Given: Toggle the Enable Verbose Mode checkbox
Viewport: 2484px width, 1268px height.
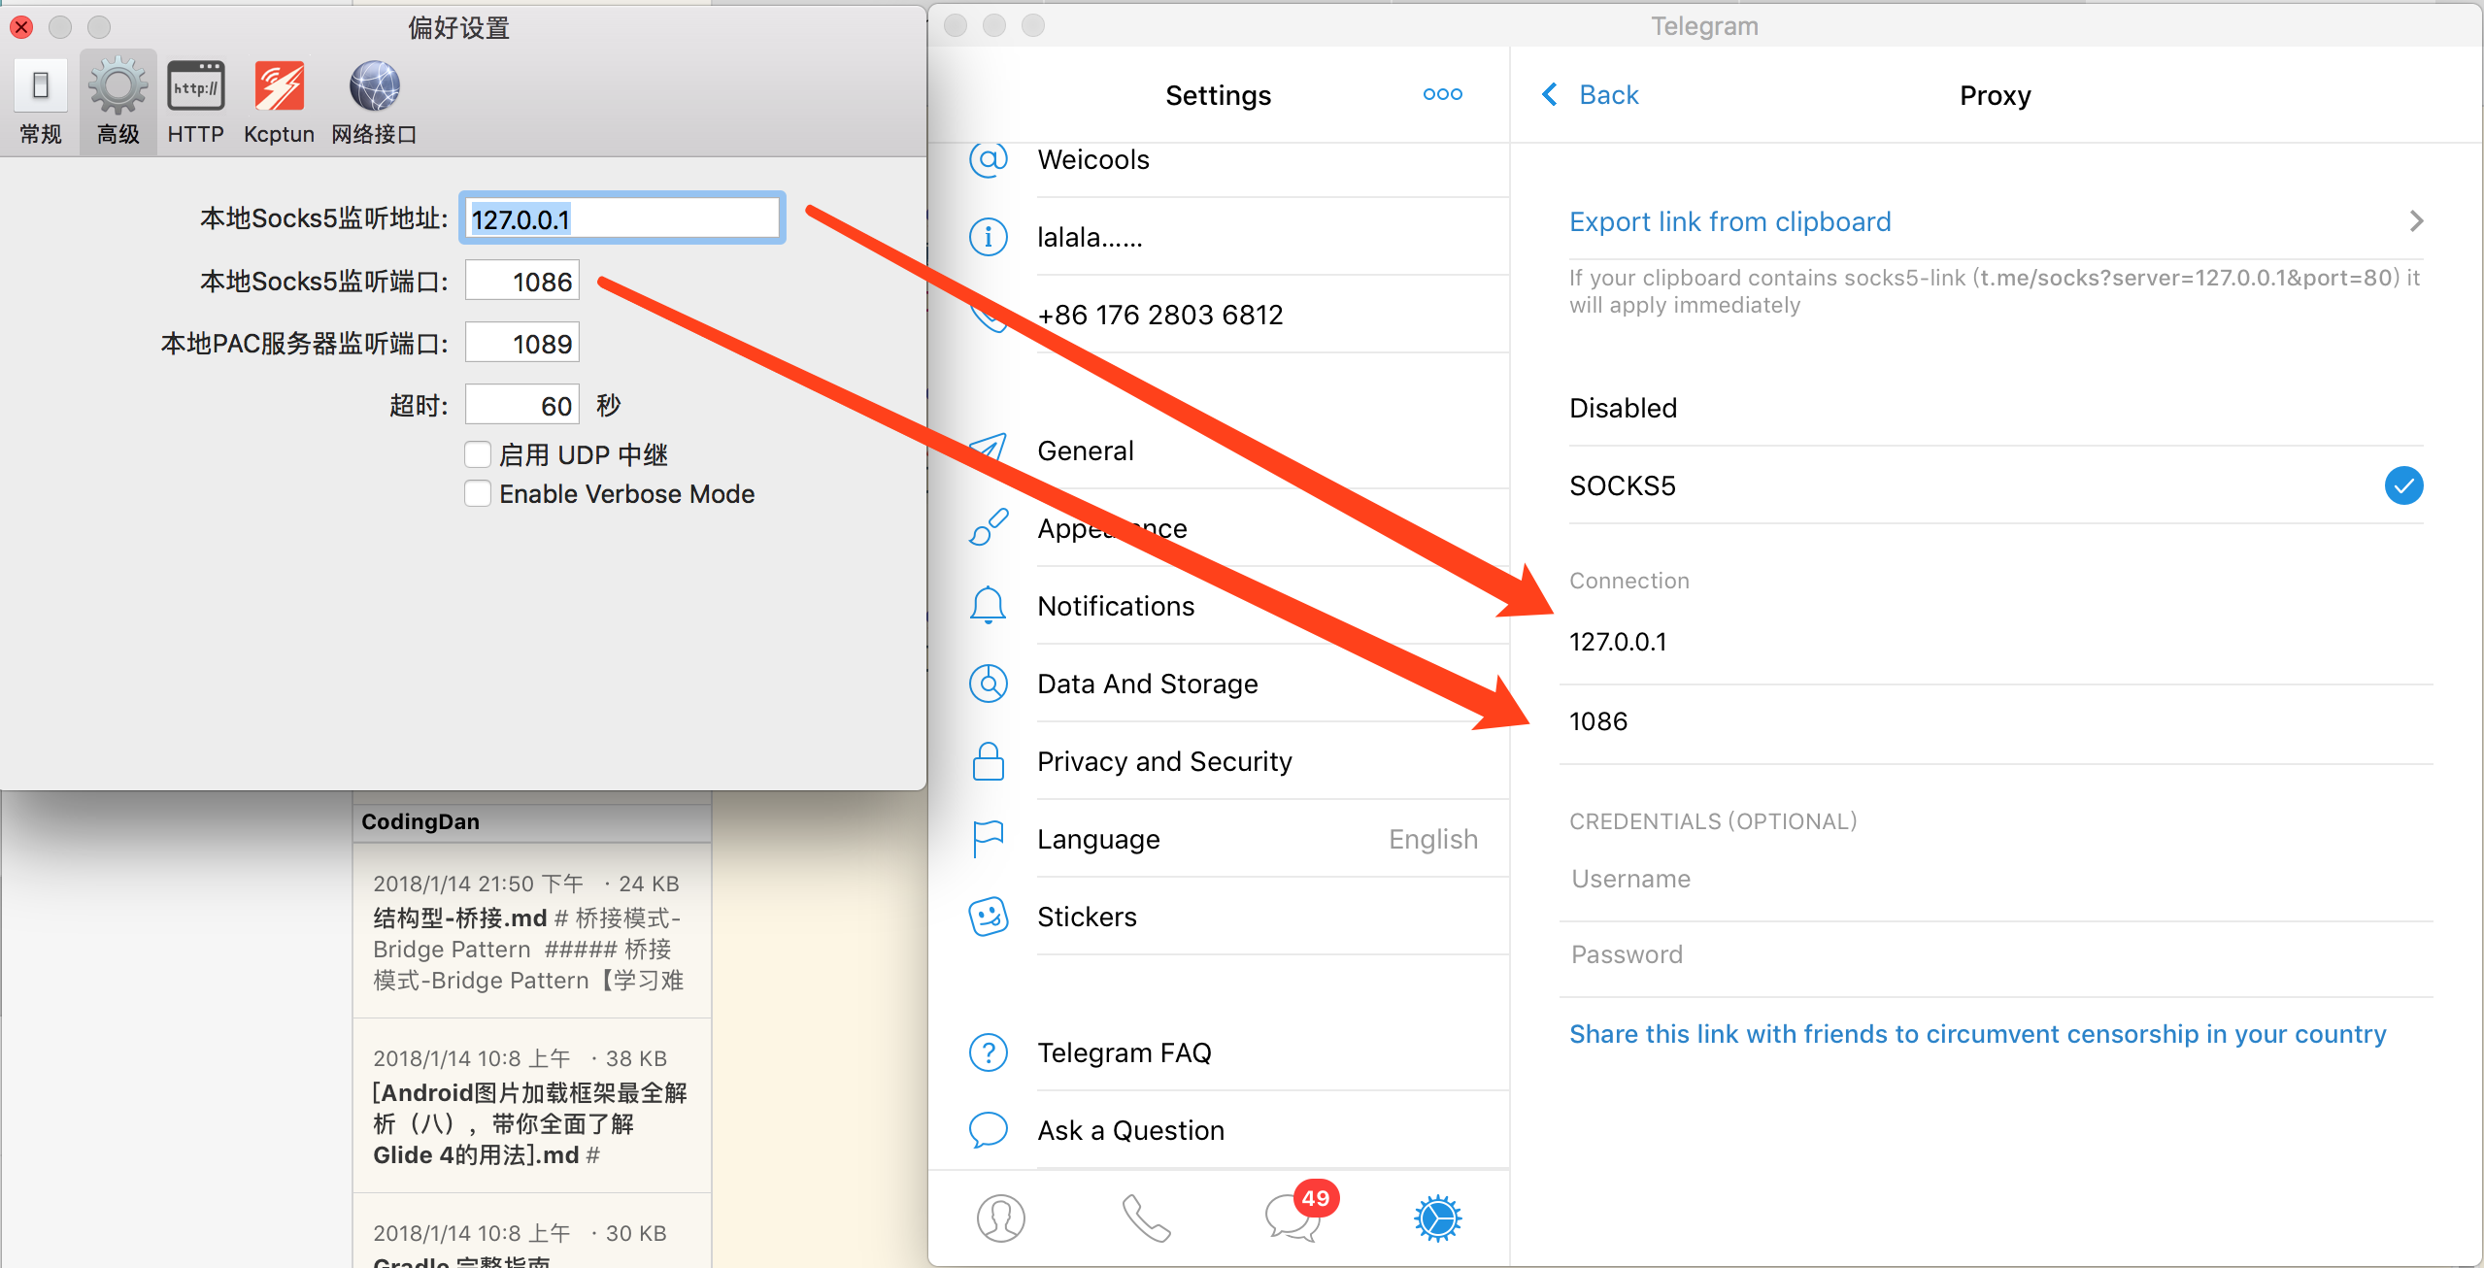Looking at the screenshot, I should [x=478, y=493].
